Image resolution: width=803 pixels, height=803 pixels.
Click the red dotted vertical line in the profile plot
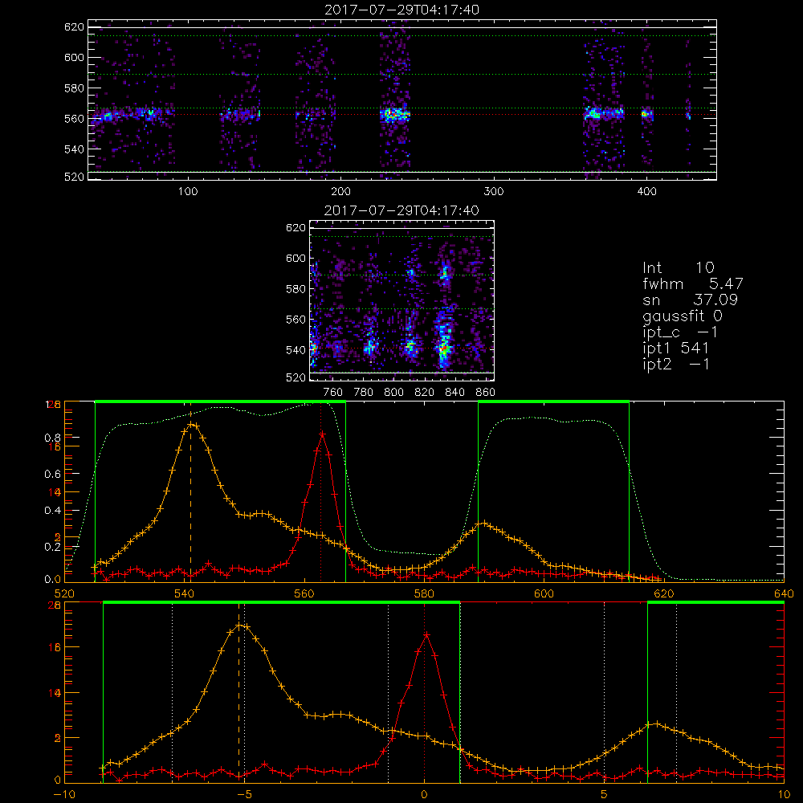pos(321,491)
